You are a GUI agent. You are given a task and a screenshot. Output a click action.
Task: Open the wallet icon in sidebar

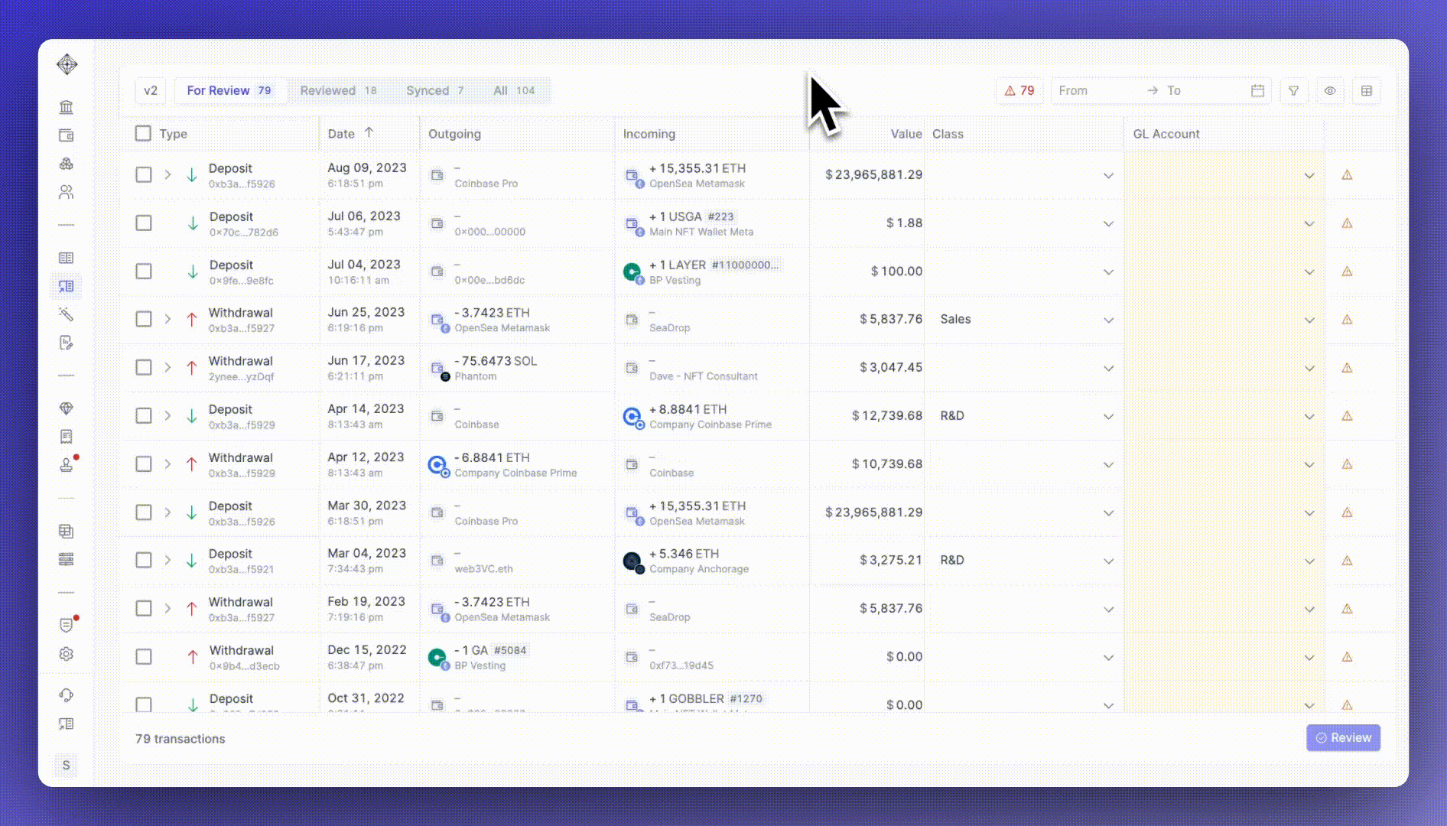[67, 135]
